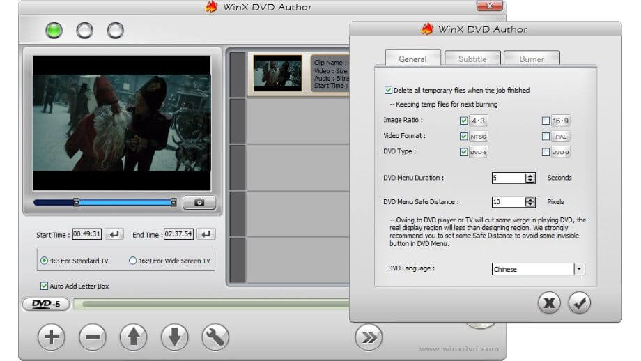Open the DVD Language dropdown

[578, 269]
